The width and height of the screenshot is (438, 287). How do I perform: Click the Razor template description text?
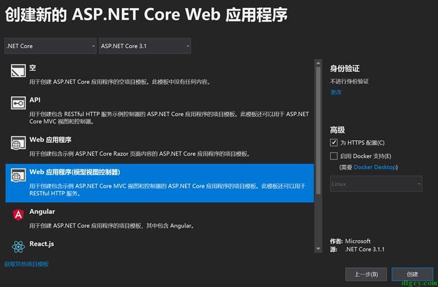(140, 154)
